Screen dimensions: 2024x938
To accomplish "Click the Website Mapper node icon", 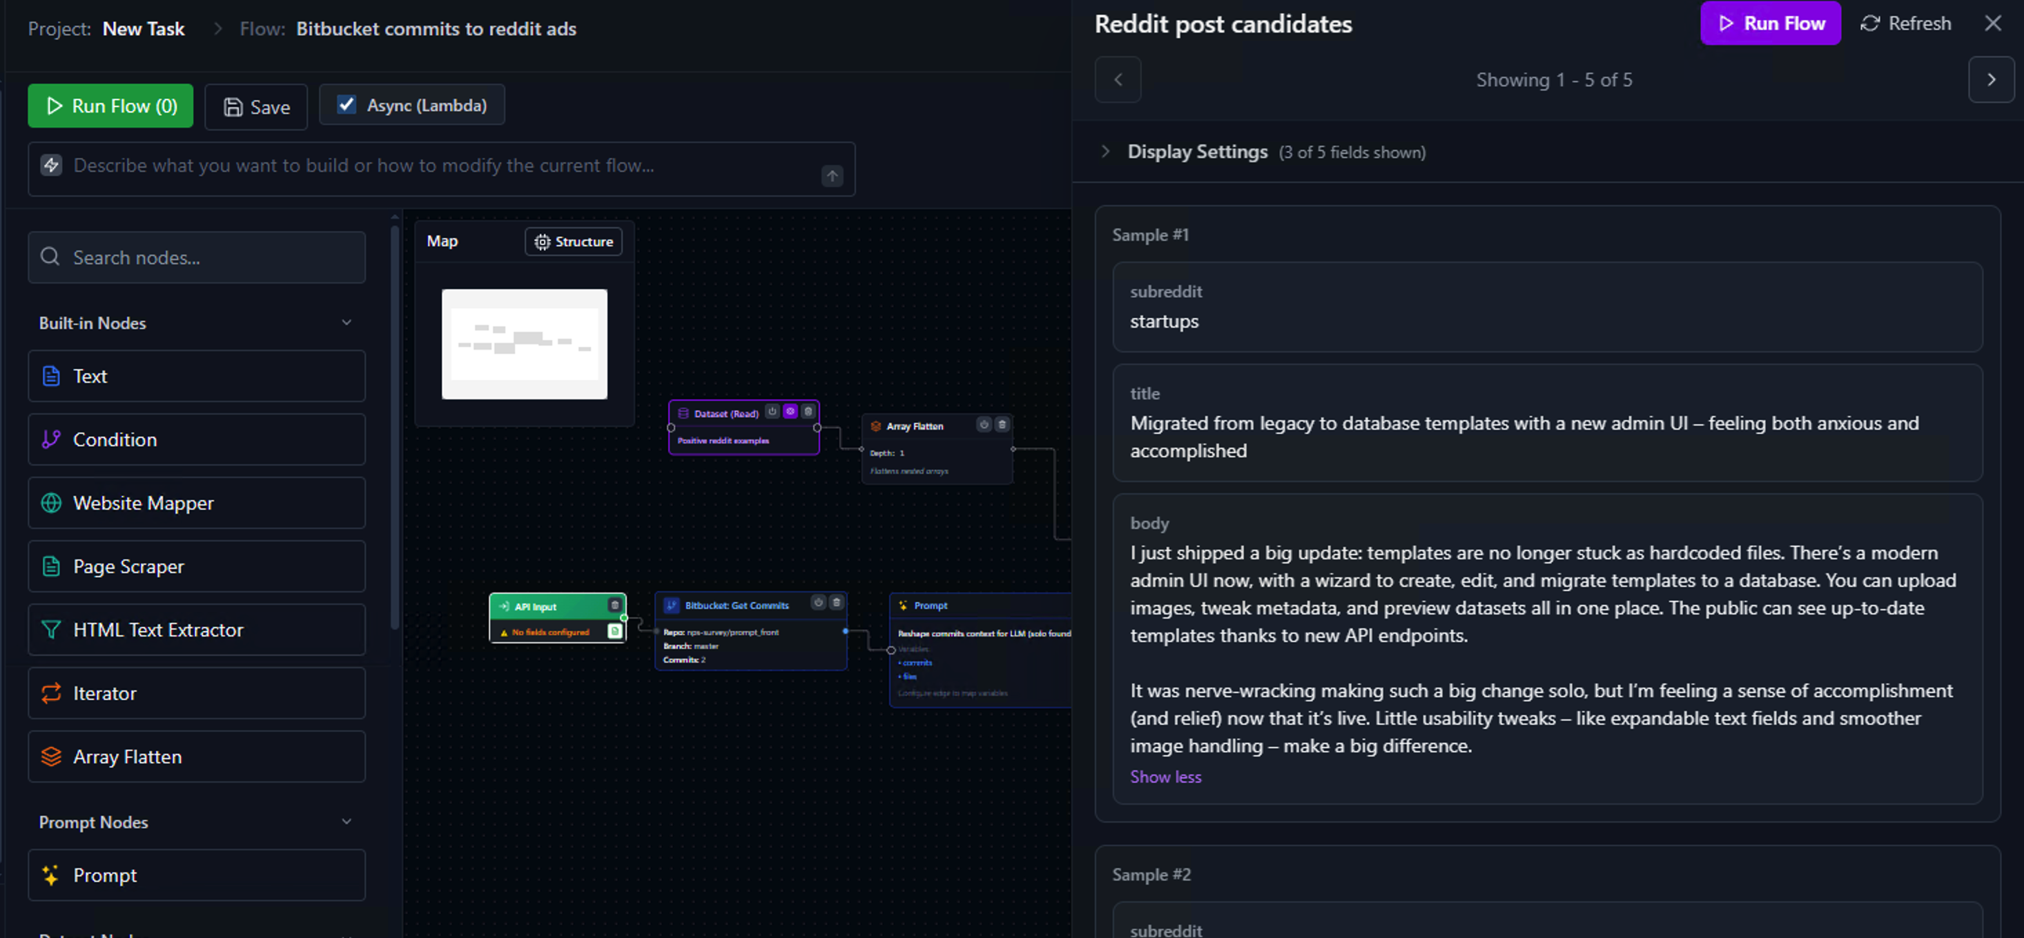I will [x=50, y=503].
